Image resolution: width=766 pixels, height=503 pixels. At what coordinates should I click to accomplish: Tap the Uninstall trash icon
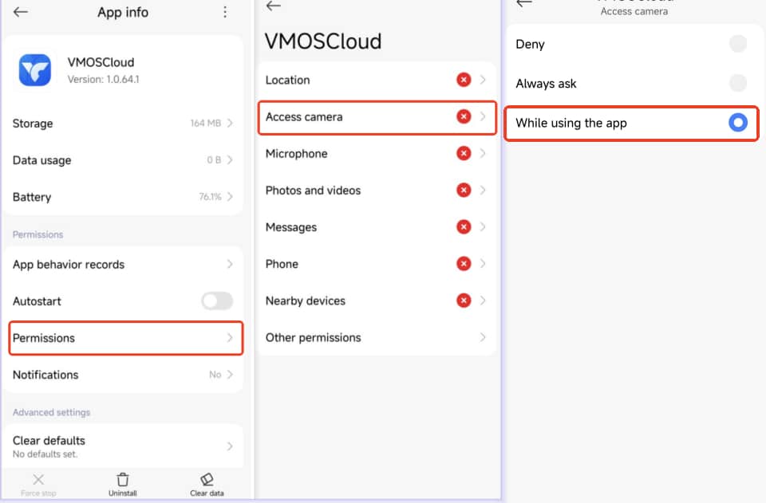[123, 479]
